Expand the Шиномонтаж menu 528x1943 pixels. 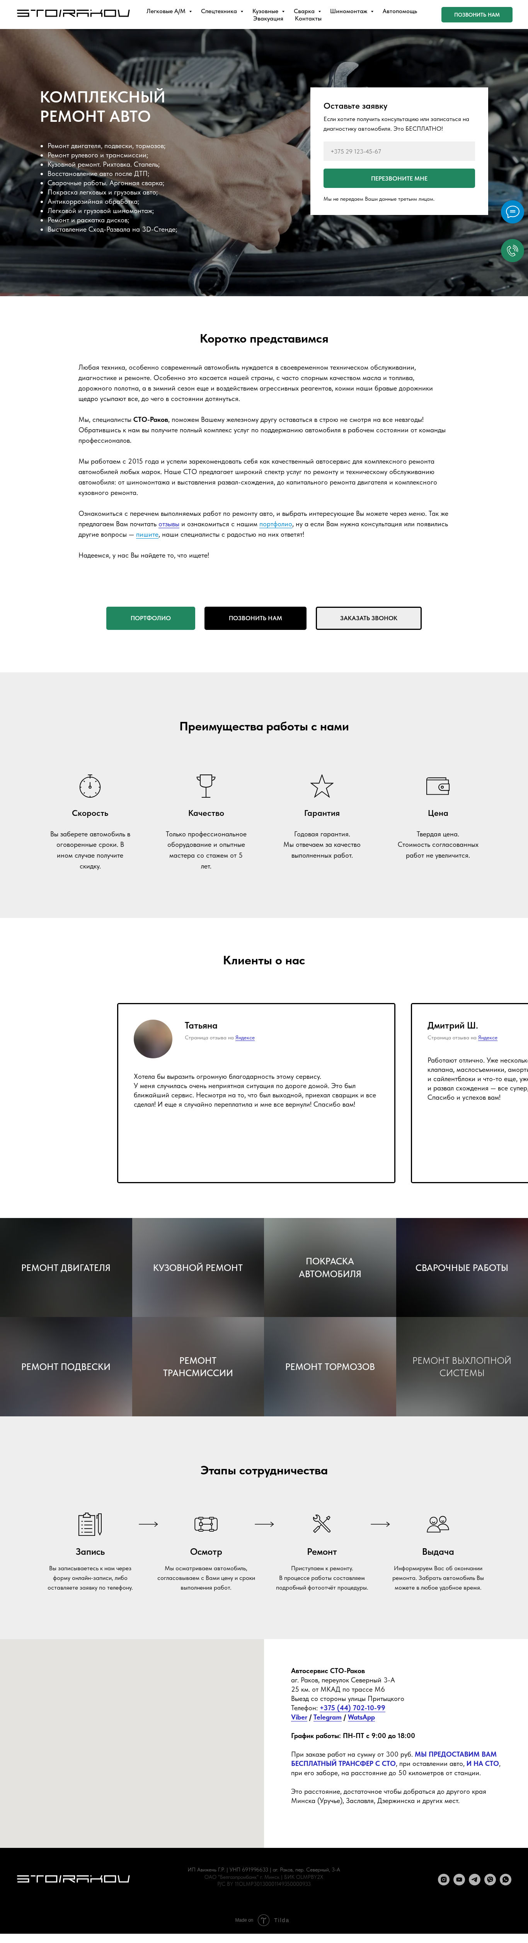coord(351,11)
